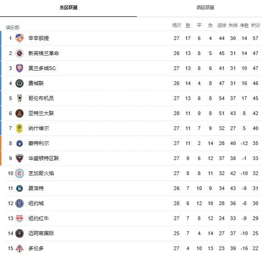Click the CF Montréal (蒙特利尔) blue crest
The width and height of the screenshot is (262, 256).
coord(20,143)
